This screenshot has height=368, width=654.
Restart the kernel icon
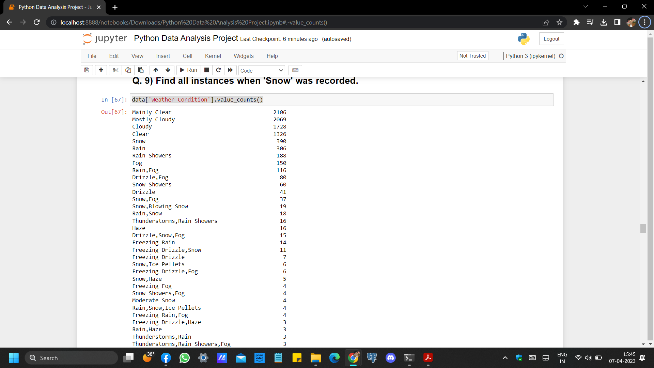[218, 70]
